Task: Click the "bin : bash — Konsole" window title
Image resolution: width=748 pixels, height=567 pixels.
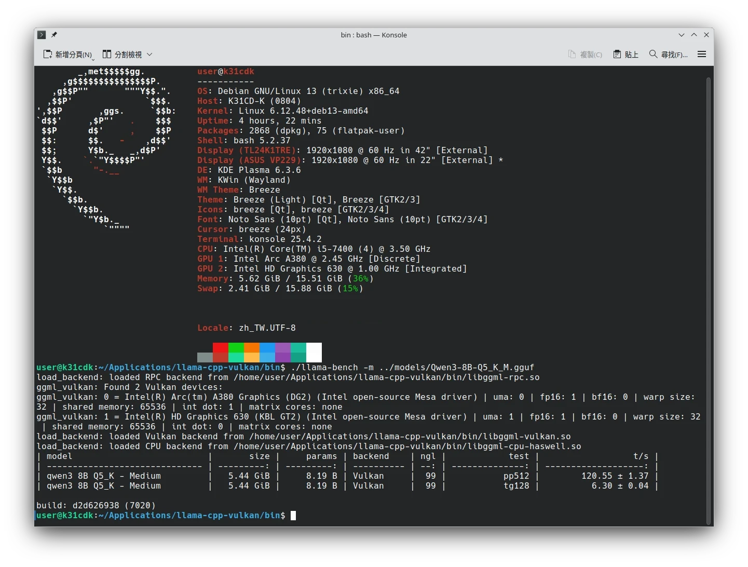Action: tap(374, 35)
